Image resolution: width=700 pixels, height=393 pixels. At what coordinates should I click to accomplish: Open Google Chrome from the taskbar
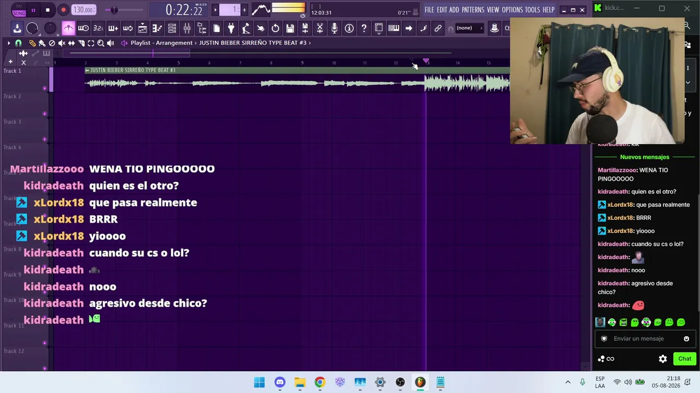point(320,382)
